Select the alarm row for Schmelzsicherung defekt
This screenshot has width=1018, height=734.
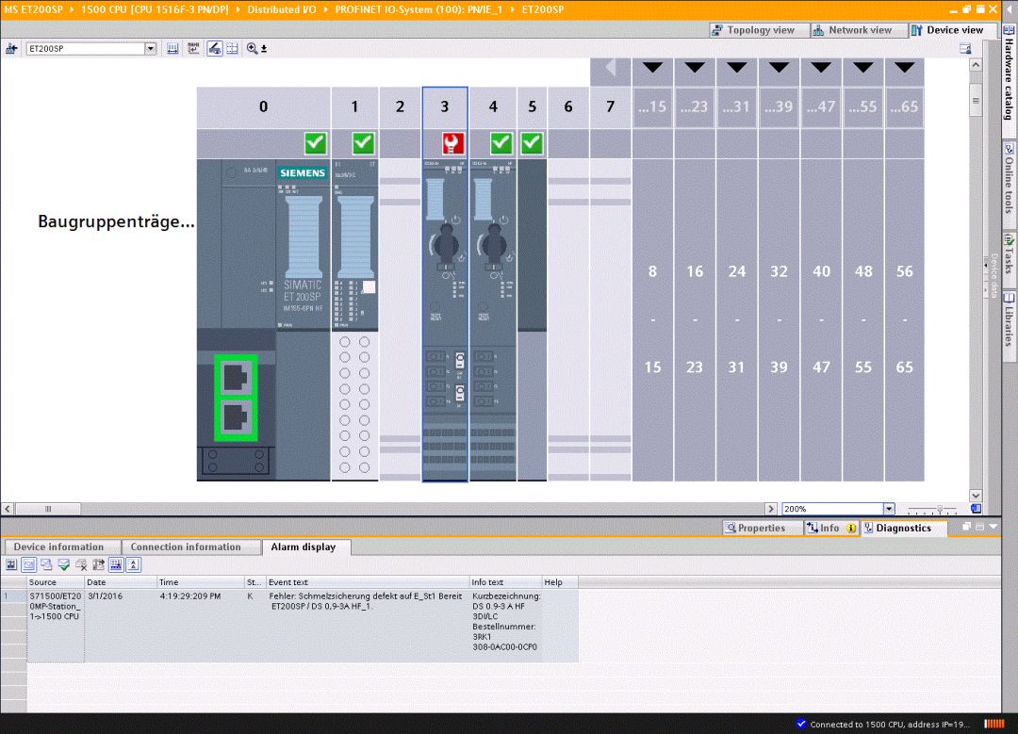coord(289,626)
